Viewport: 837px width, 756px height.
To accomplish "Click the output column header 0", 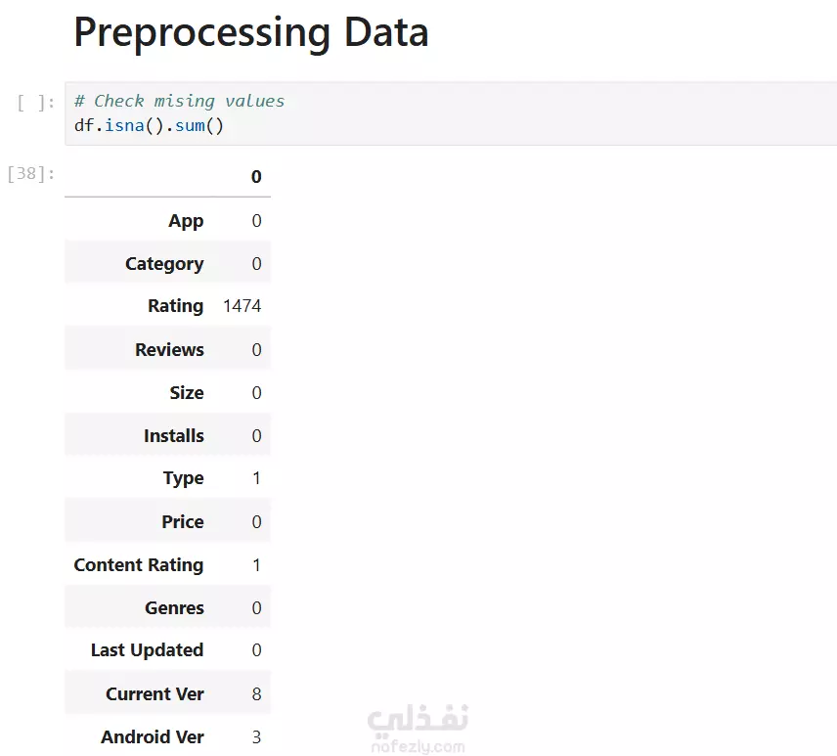I will [x=256, y=177].
